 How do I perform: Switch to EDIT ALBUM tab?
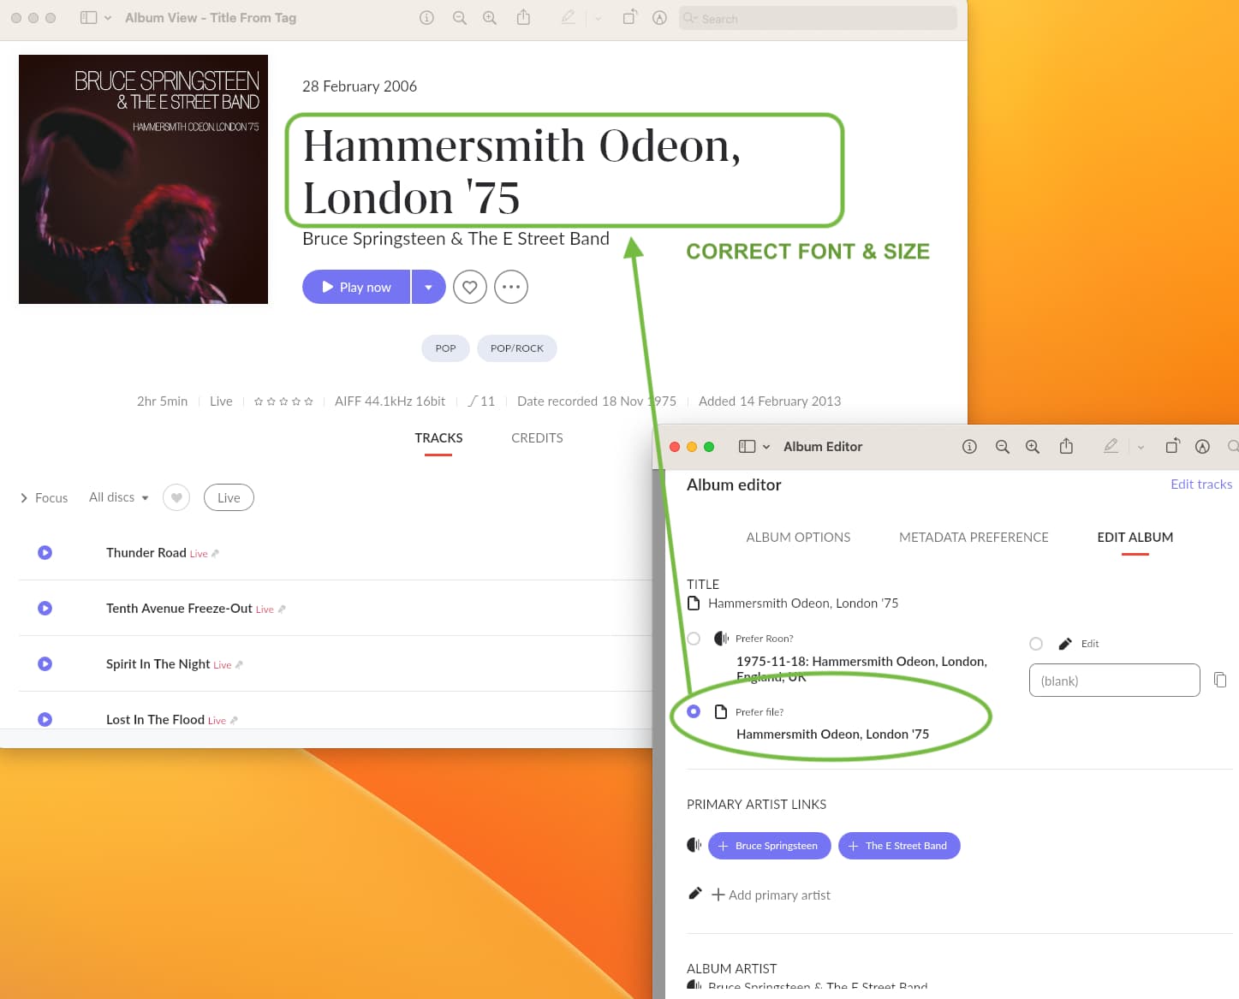(x=1135, y=538)
